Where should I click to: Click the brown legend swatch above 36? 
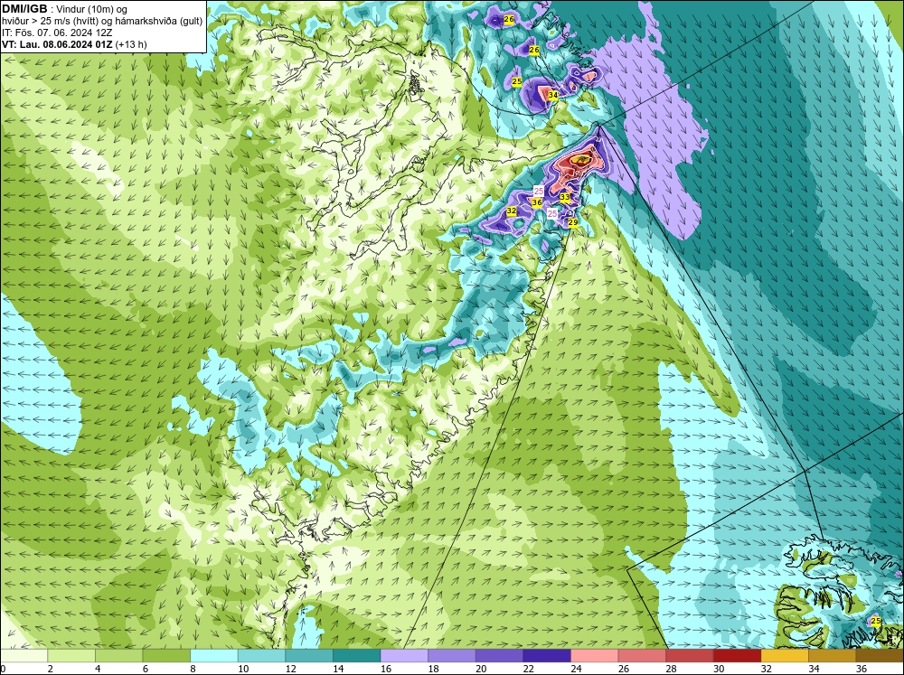(880, 655)
